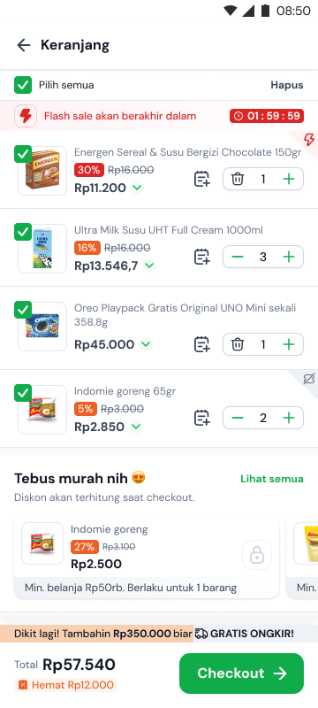Tap trash icon for Energen Sereal item
This screenshot has width=318, height=708.
click(238, 180)
